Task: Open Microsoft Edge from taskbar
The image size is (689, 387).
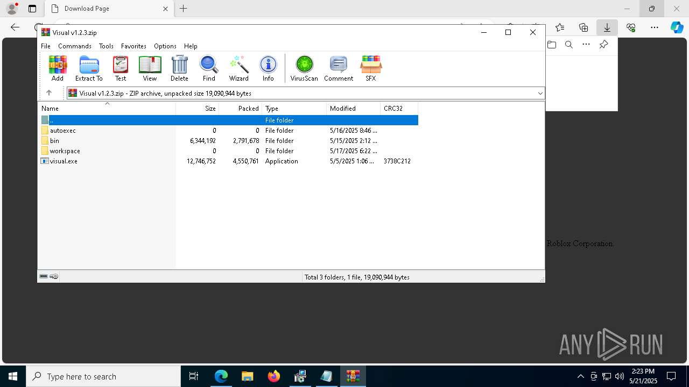Action: tap(221, 376)
